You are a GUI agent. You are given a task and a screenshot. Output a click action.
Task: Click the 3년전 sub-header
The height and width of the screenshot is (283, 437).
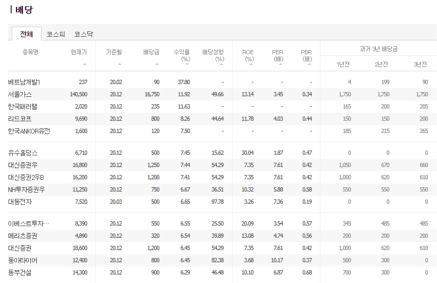point(420,64)
